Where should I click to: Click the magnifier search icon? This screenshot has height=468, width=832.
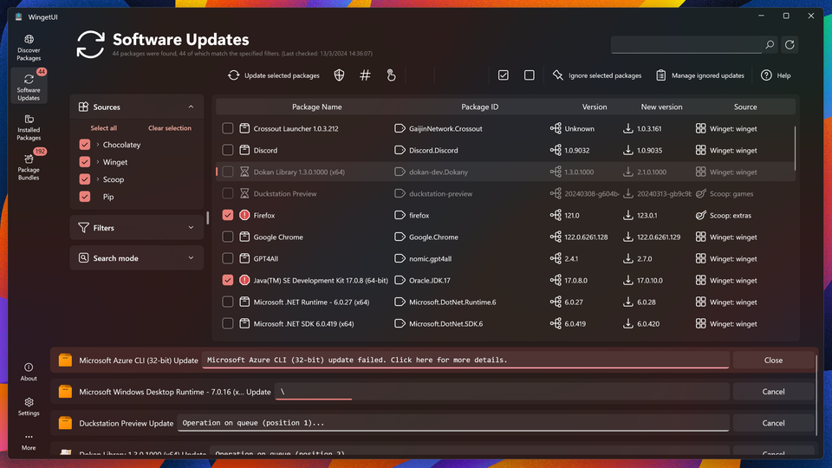pos(769,44)
